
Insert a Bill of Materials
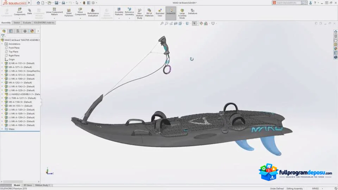149,13
